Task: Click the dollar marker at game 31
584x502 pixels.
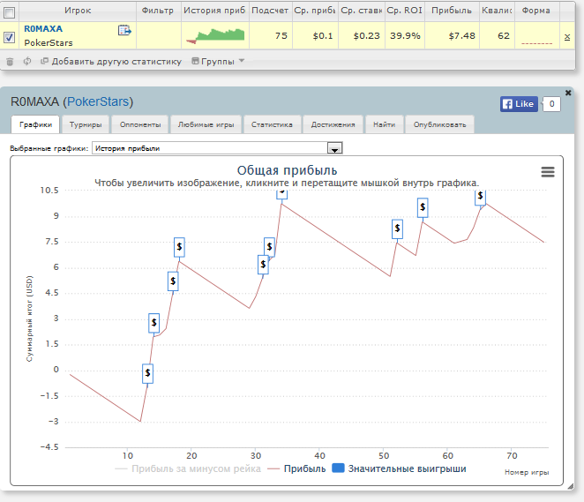Action: 263,265
